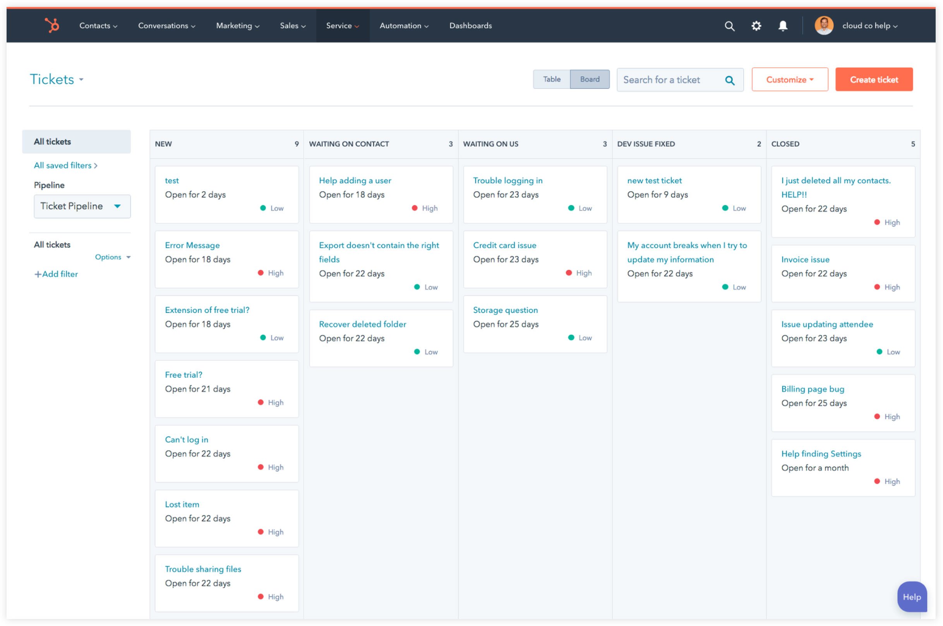
Task: Click the Create ticket button
Action: (x=874, y=79)
